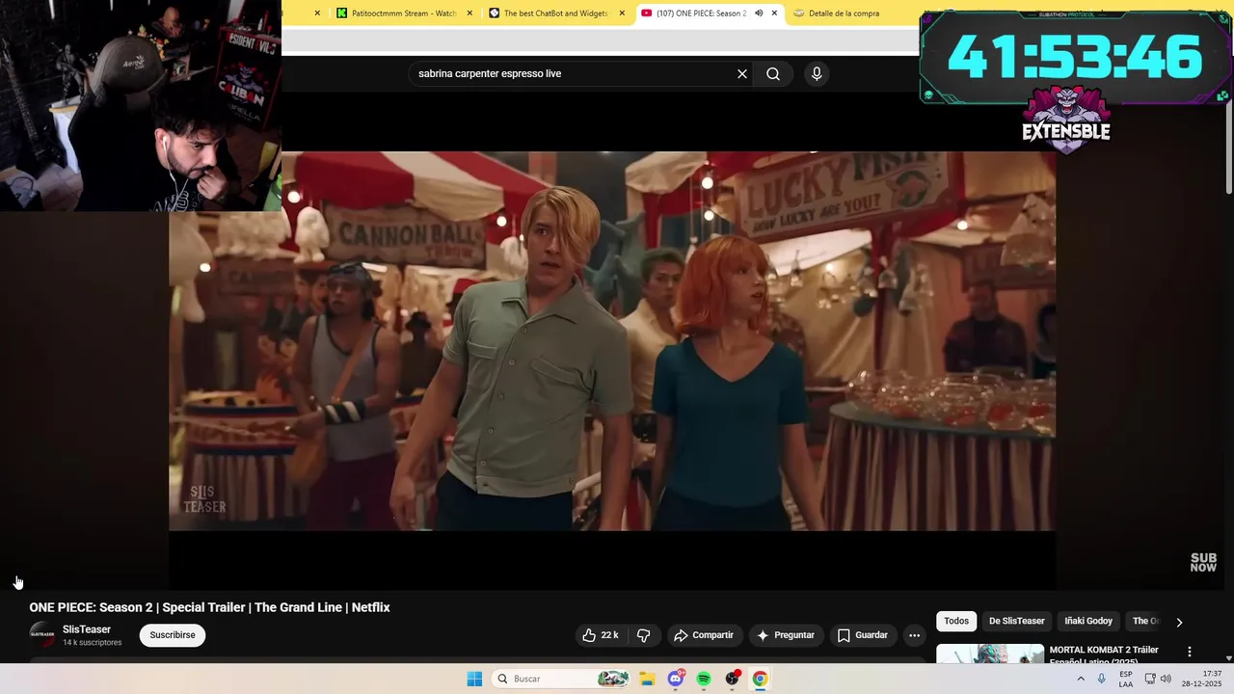Like the video with thumbs up
The image size is (1234, 694).
(x=600, y=635)
